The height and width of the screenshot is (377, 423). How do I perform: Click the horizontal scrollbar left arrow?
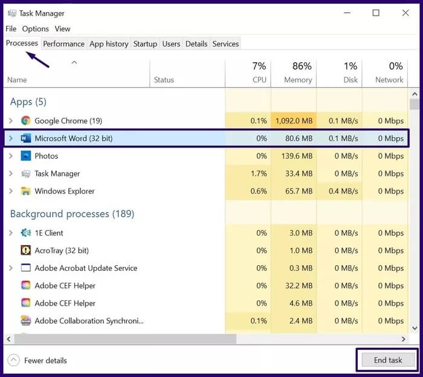click(8, 339)
